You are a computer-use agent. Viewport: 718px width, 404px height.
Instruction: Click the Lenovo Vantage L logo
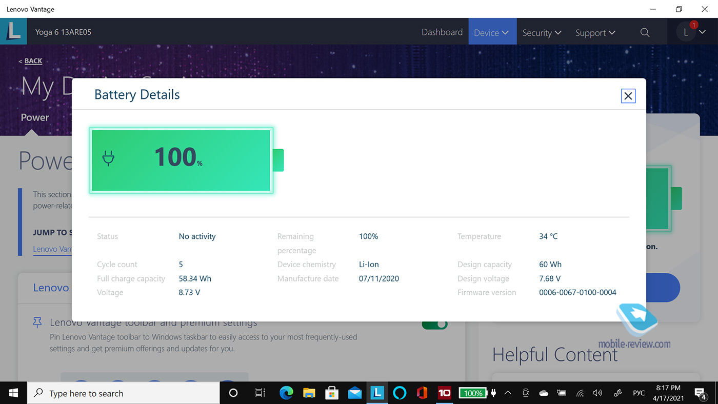point(14,32)
